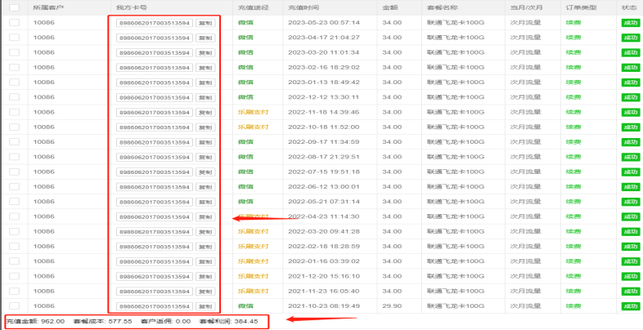Click 复制 on the 2022-02-18 18:28:59 row

pos(205,247)
